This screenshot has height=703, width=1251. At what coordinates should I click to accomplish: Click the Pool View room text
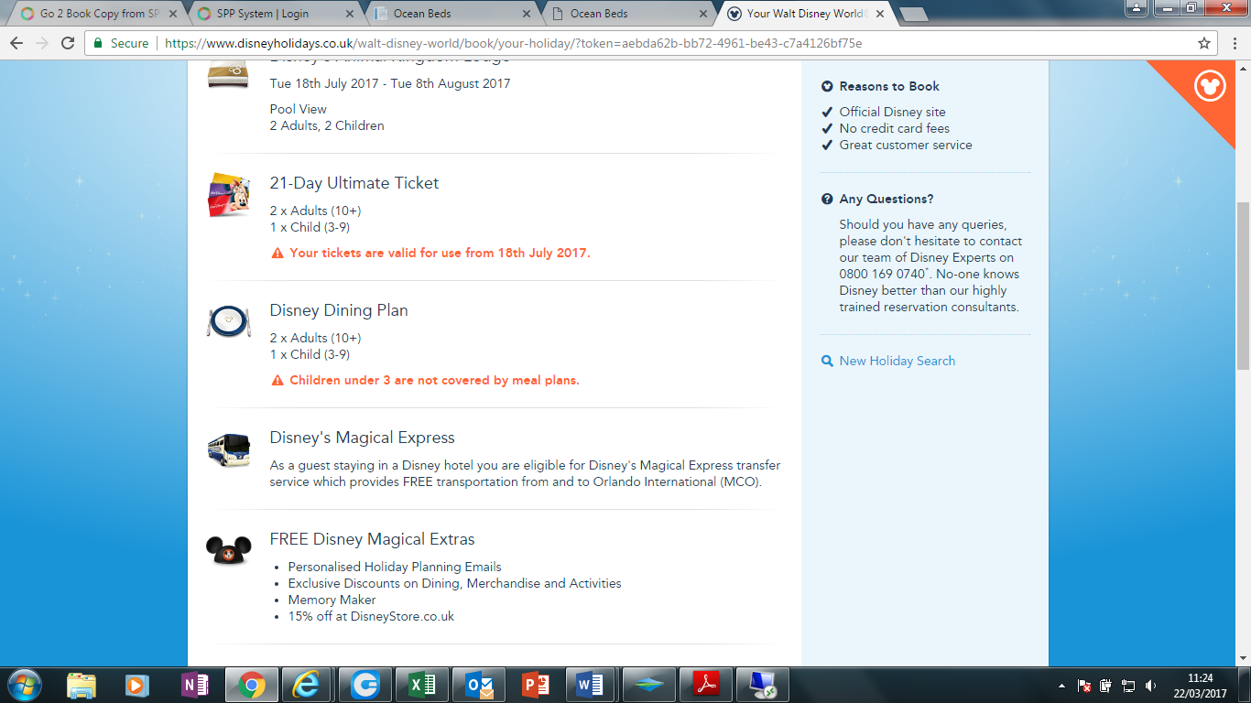pos(299,109)
